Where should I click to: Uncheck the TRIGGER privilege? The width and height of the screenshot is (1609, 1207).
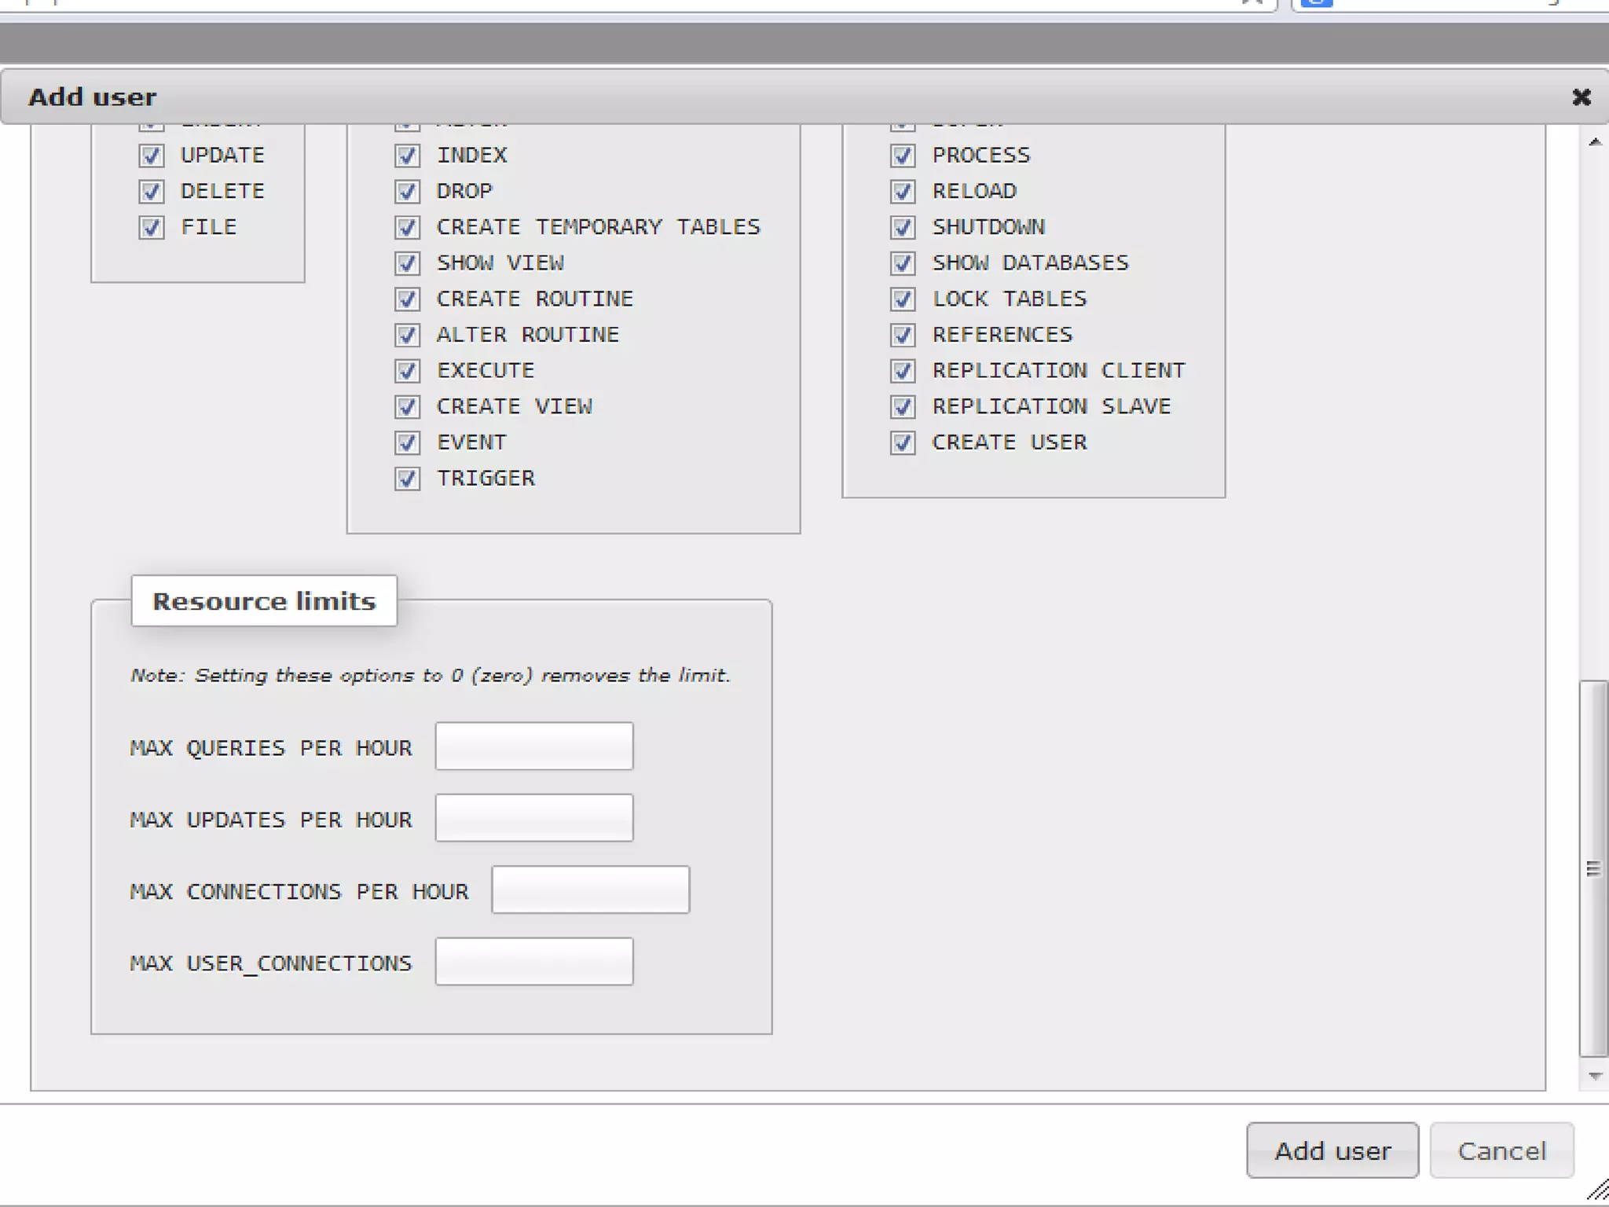coord(407,479)
